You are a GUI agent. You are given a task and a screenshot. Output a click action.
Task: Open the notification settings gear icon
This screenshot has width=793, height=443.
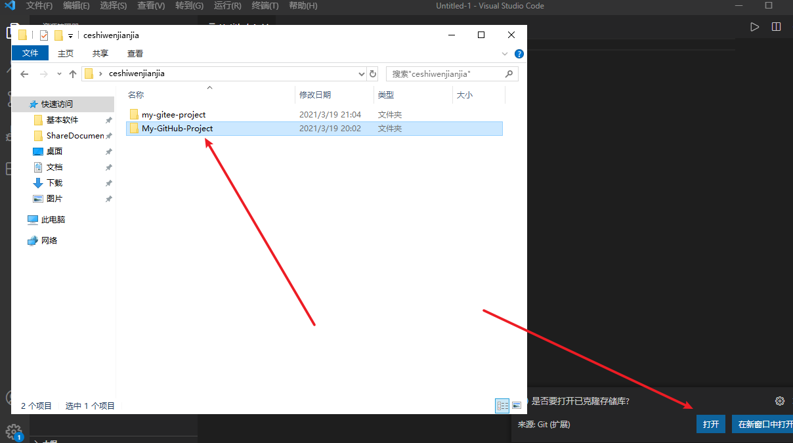point(780,401)
